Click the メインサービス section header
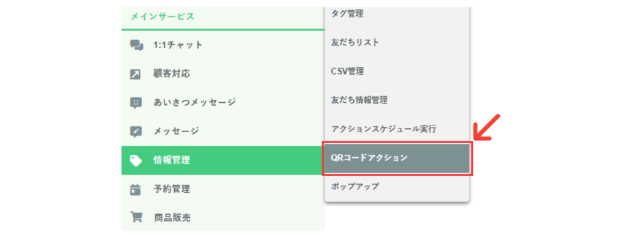Screen dimensions: 628x238 [x=162, y=17]
